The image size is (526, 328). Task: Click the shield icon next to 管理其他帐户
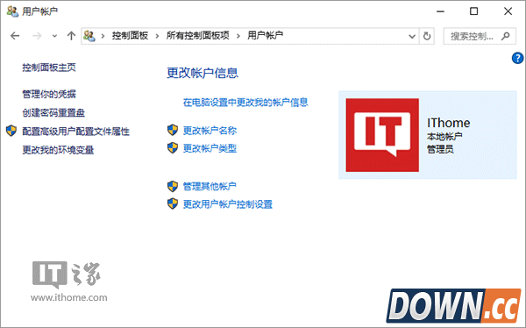tap(173, 186)
